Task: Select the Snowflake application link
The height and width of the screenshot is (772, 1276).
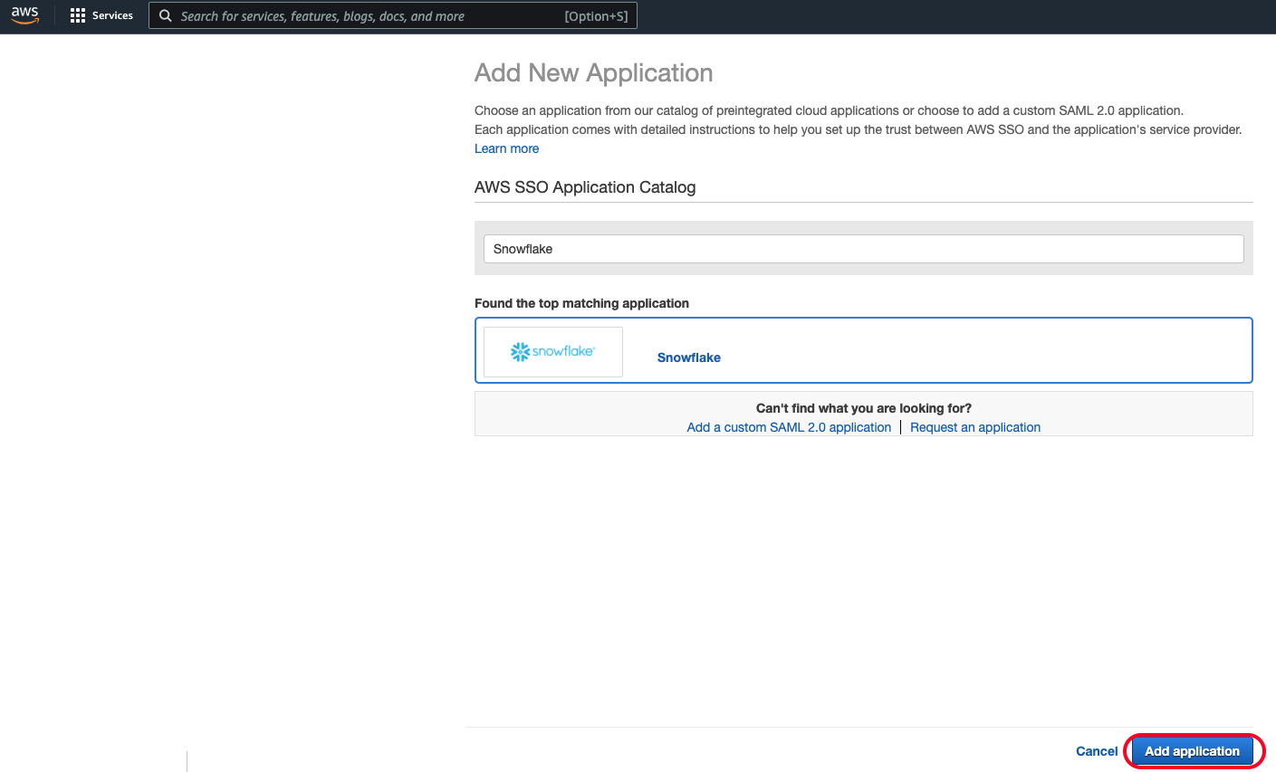Action: (x=688, y=357)
